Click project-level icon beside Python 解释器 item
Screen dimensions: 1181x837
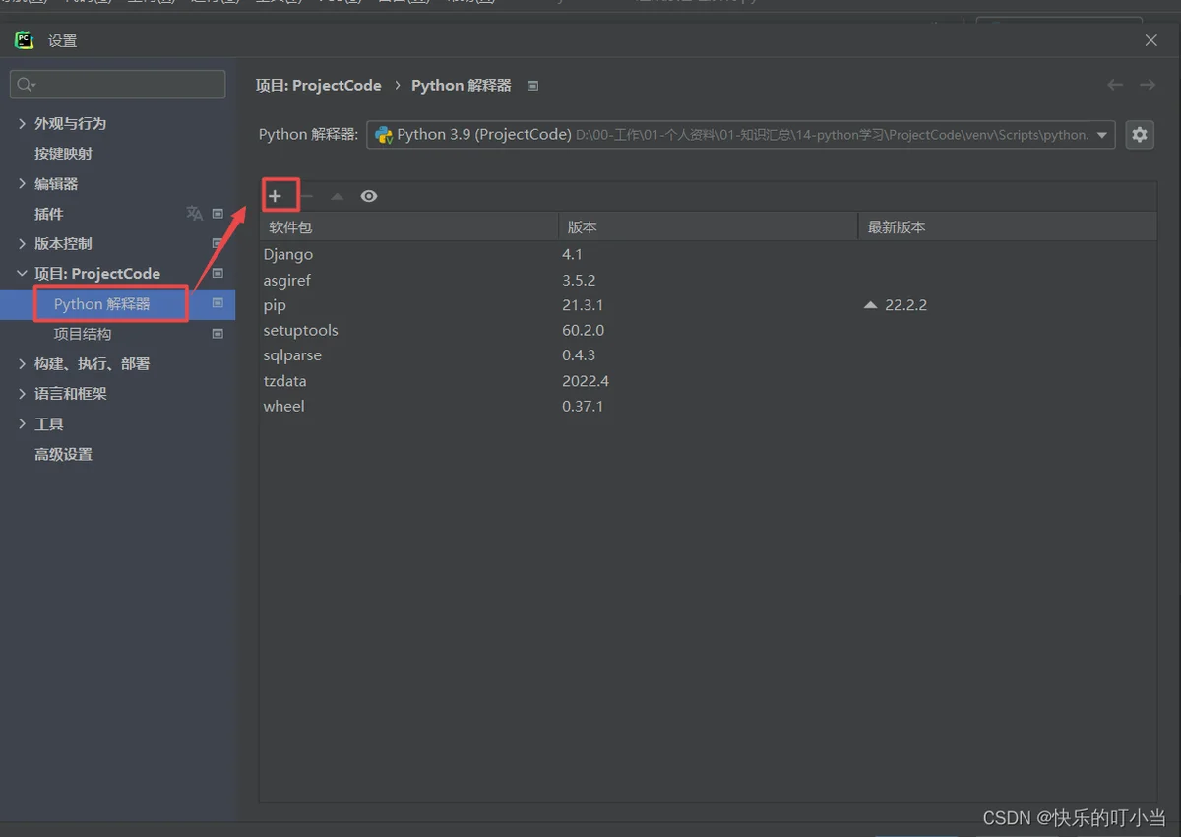[x=218, y=303]
